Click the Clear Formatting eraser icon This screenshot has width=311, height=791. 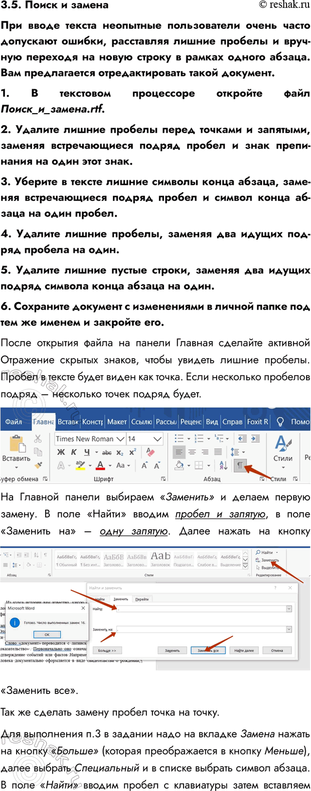[150, 452]
